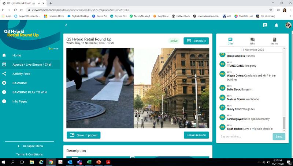Click the Agenda calendar icon
Viewport: 293px width, 166px height.
point(4,65)
